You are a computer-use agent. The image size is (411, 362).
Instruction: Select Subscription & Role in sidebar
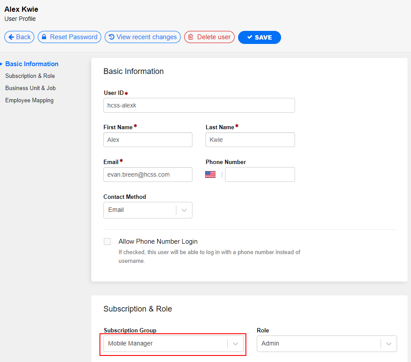(x=30, y=76)
